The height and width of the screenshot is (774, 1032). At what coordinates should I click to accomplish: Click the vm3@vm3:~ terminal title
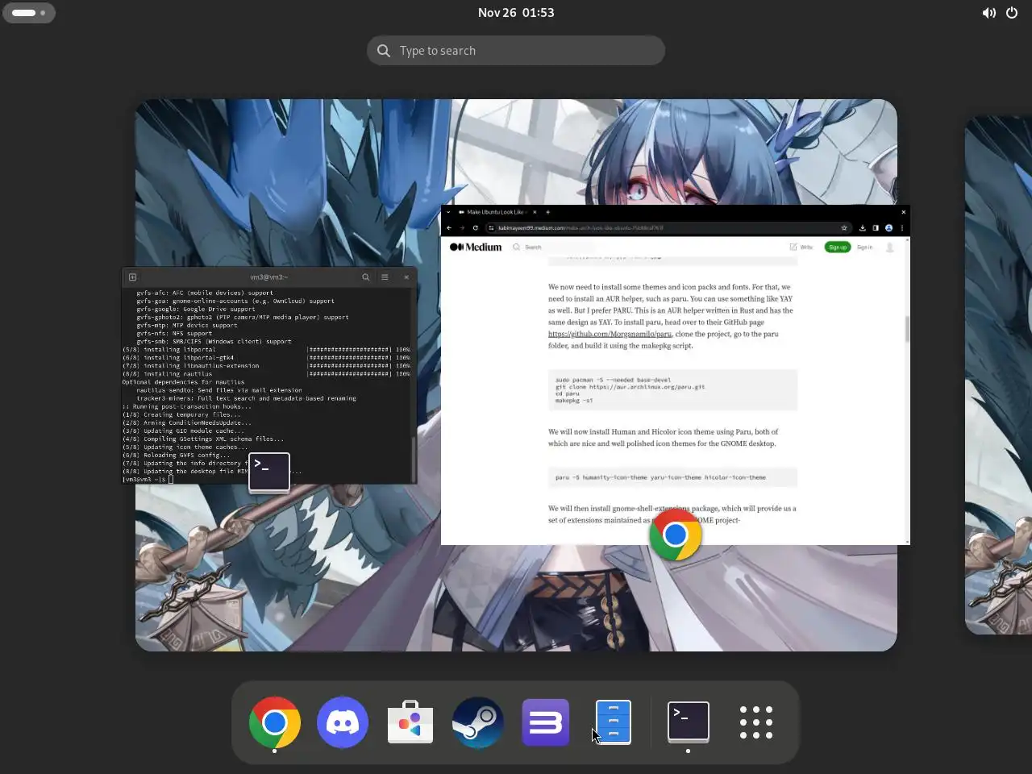tap(268, 277)
